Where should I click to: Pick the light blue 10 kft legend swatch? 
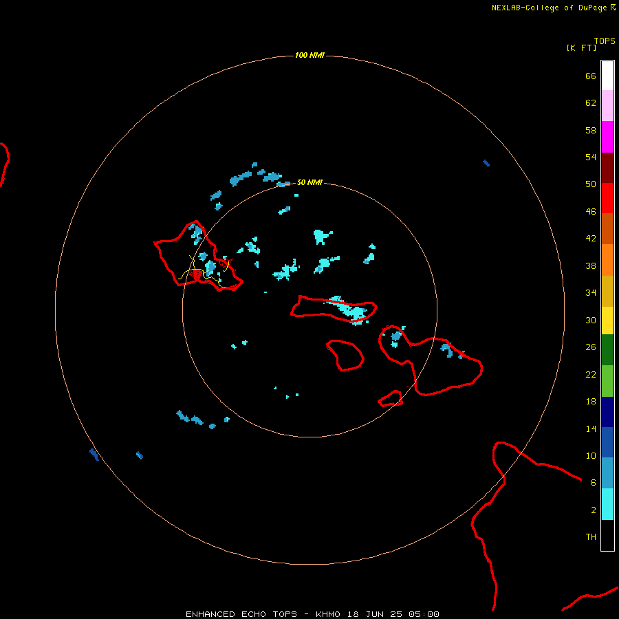(x=607, y=473)
